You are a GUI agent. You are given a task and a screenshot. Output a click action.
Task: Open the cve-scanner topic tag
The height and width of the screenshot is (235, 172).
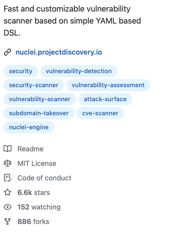[x=100, y=113]
